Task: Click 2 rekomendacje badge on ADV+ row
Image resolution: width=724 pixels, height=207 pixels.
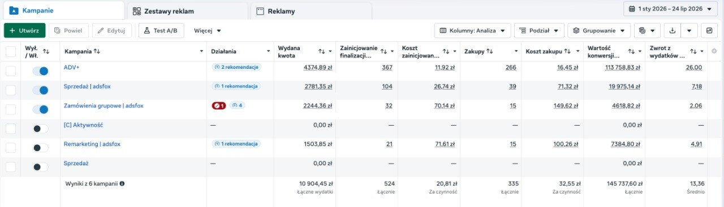Action: click(x=236, y=67)
